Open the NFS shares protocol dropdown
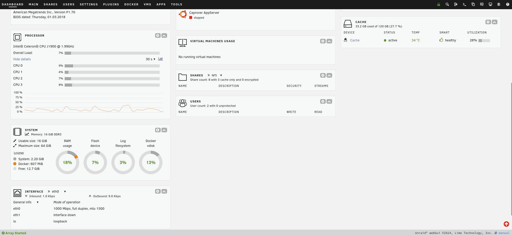 pyautogui.click(x=217, y=75)
